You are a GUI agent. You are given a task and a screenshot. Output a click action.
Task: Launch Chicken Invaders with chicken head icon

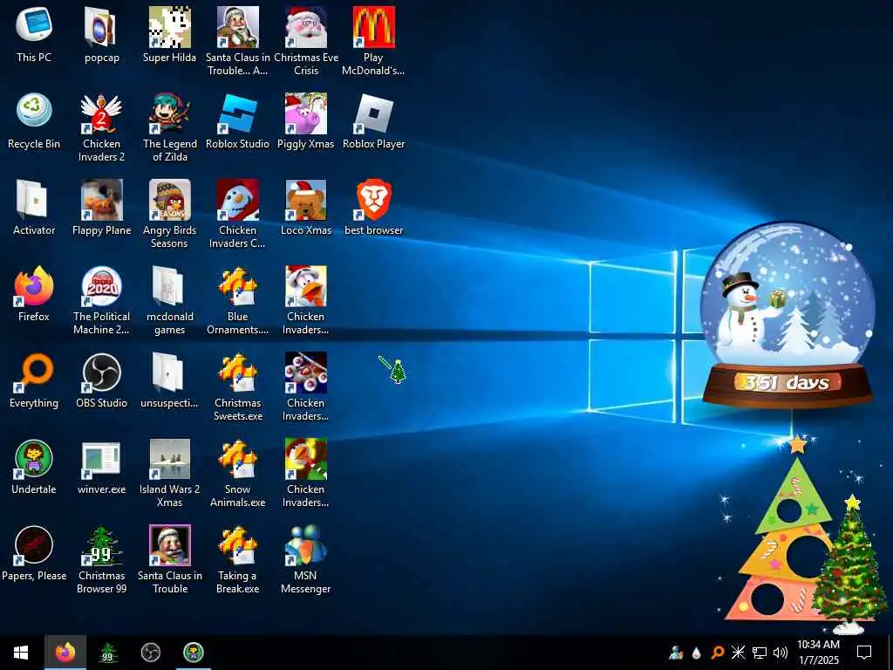(x=306, y=300)
